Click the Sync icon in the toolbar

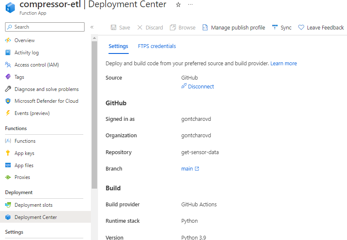pos(275,27)
